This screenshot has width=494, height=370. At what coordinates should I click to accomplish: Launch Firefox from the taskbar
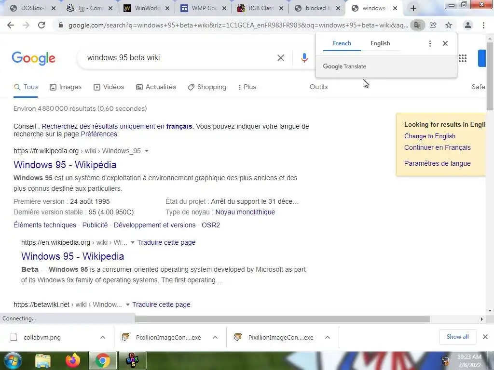[x=72, y=360]
